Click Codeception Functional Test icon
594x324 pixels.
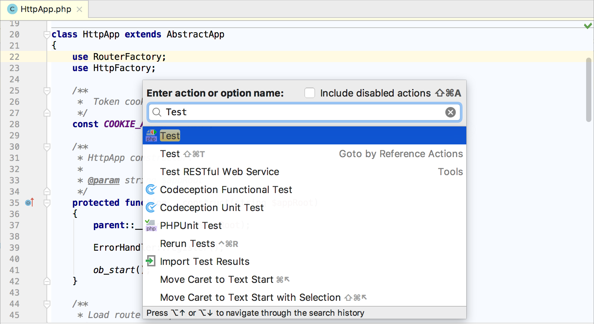tap(151, 190)
